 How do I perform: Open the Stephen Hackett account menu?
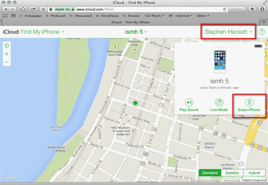(x=228, y=32)
